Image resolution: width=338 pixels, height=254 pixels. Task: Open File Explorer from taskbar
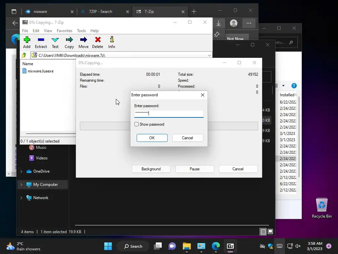[187, 246]
